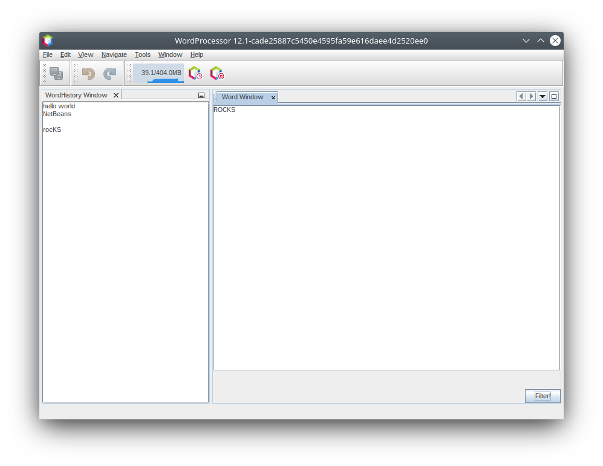Click the Undo arrow icon
The height and width of the screenshot is (466, 603).
pos(89,73)
